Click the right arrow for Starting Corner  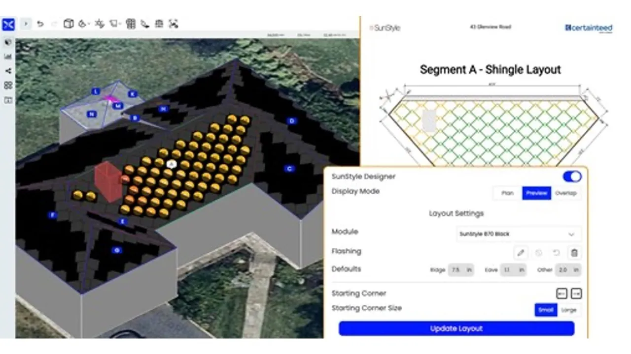[576, 294]
